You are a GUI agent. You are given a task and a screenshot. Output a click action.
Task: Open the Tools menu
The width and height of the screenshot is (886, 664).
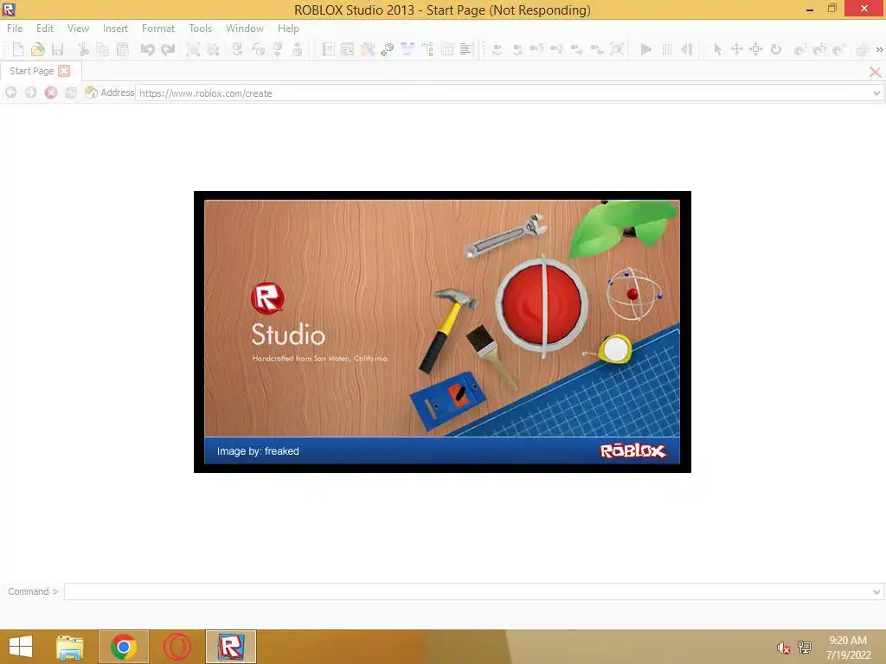point(200,29)
